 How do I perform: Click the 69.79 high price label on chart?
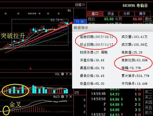pyautogui.click(x=55, y=20)
